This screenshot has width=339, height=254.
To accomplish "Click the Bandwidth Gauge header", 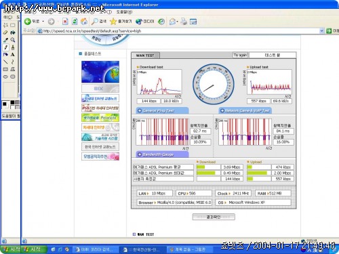I will [162, 154].
